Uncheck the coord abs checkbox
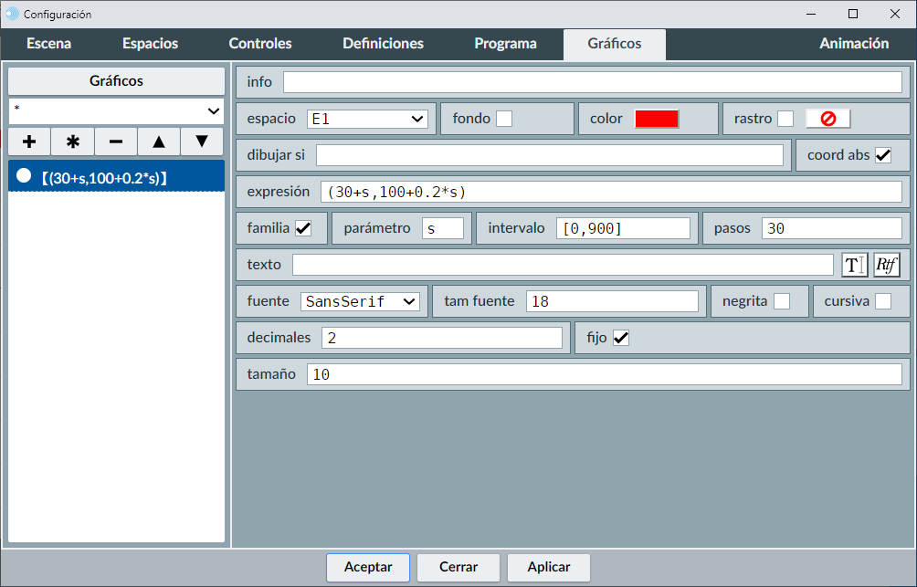The width and height of the screenshot is (917, 587). (x=883, y=155)
